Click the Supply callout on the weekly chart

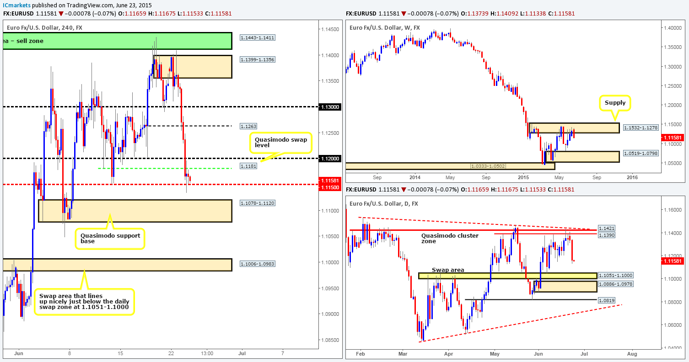[615, 103]
